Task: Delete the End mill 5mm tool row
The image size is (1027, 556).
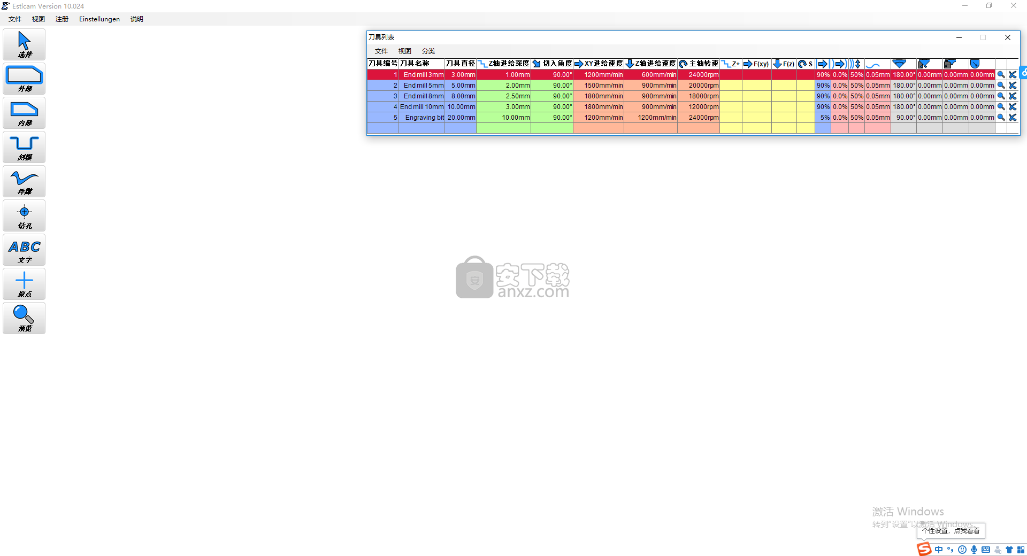Action: click(x=1013, y=86)
